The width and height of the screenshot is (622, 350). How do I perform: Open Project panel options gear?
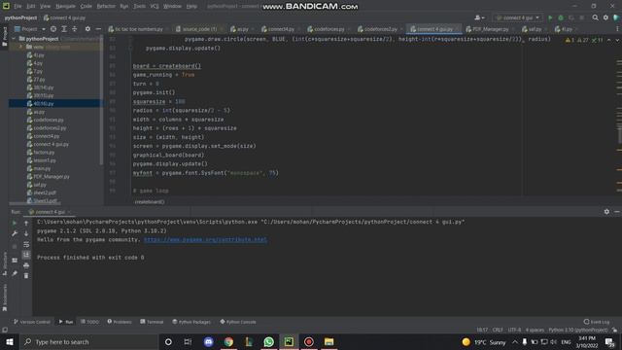87,29
